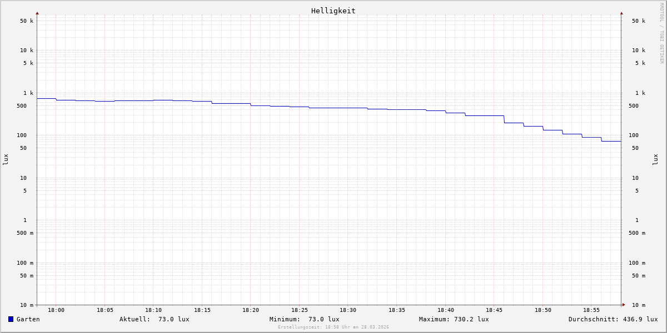Select the 18:00 time axis label
The height and width of the screenshot is (333, 667).
56,310
